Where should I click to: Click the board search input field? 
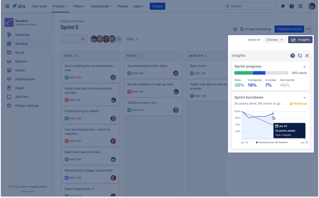pyautogui.click(x=74, y=39)
